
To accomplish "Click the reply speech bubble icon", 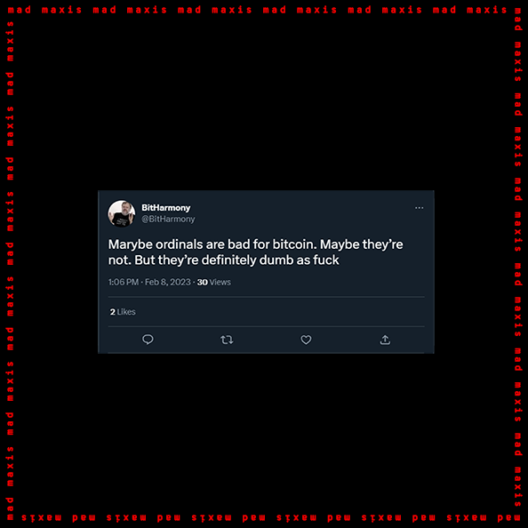I will pos(148,340).
